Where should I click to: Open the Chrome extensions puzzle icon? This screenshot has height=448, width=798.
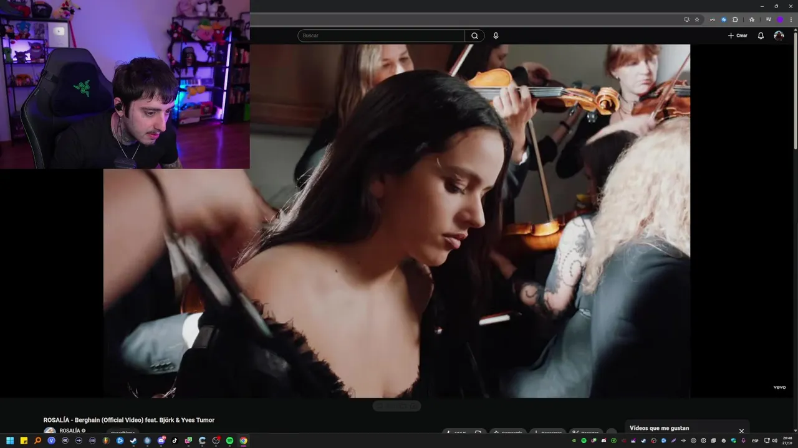pyautogui.click(x=735, y=19)
